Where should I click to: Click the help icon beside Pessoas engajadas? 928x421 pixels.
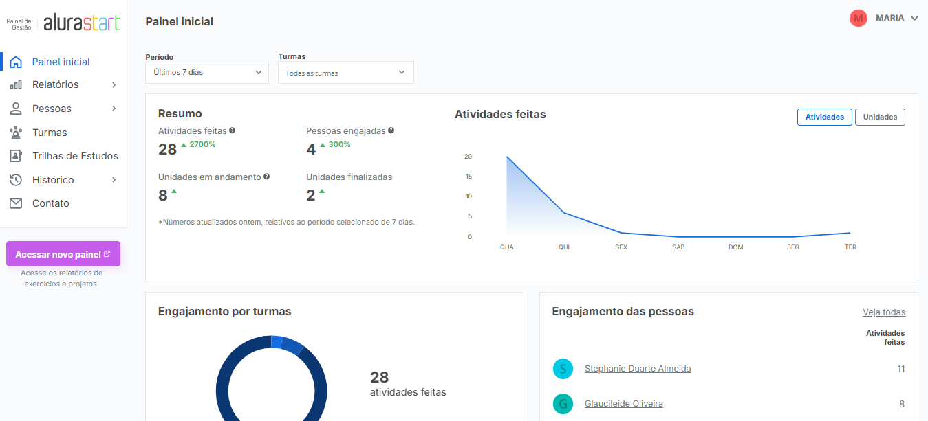(x=391, y=130)
